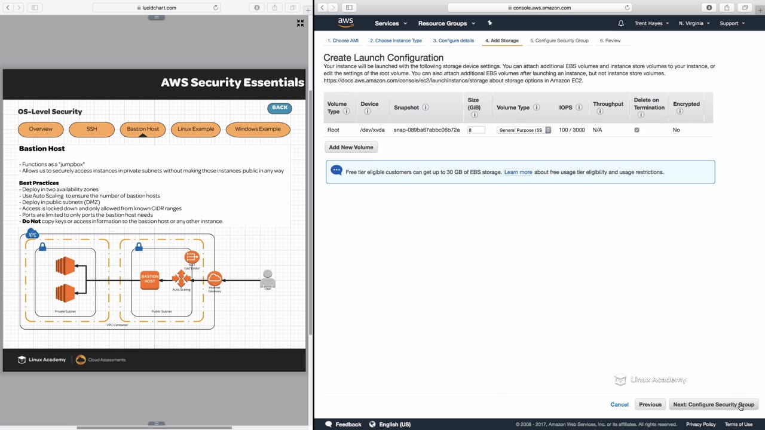Open the General Purpose volume type dropdown
Image resolution: width=765 pixels, height=430 pixels.
click(x=524, y=130)
